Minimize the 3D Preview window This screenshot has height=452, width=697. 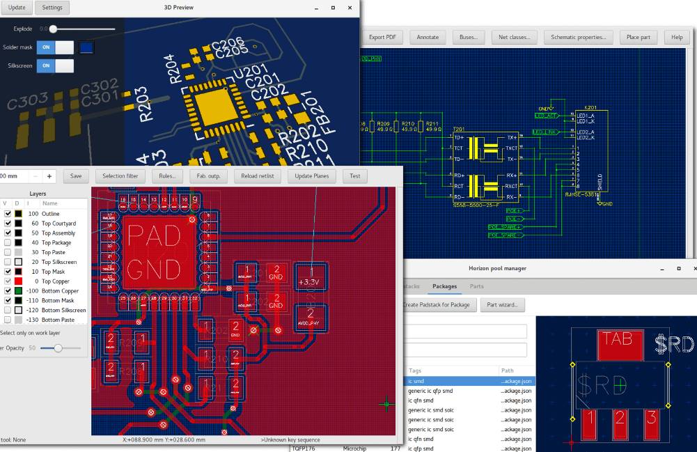point(316,8)
